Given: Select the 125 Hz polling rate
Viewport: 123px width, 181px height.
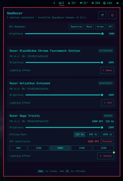Looking at the screenshot, I should [79, 134].
